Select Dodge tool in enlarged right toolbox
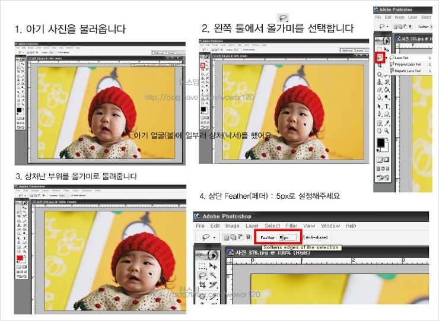 (x=387, y=97)
